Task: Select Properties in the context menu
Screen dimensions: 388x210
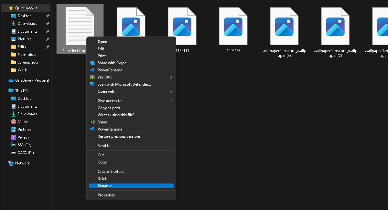Action: [x=106, y=195]
